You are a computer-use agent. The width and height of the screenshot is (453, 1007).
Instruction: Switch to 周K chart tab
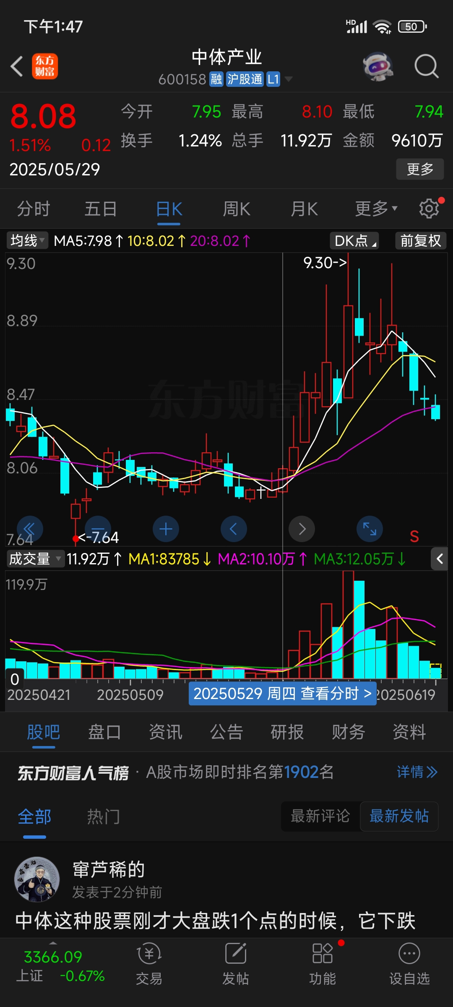(237, 209)
